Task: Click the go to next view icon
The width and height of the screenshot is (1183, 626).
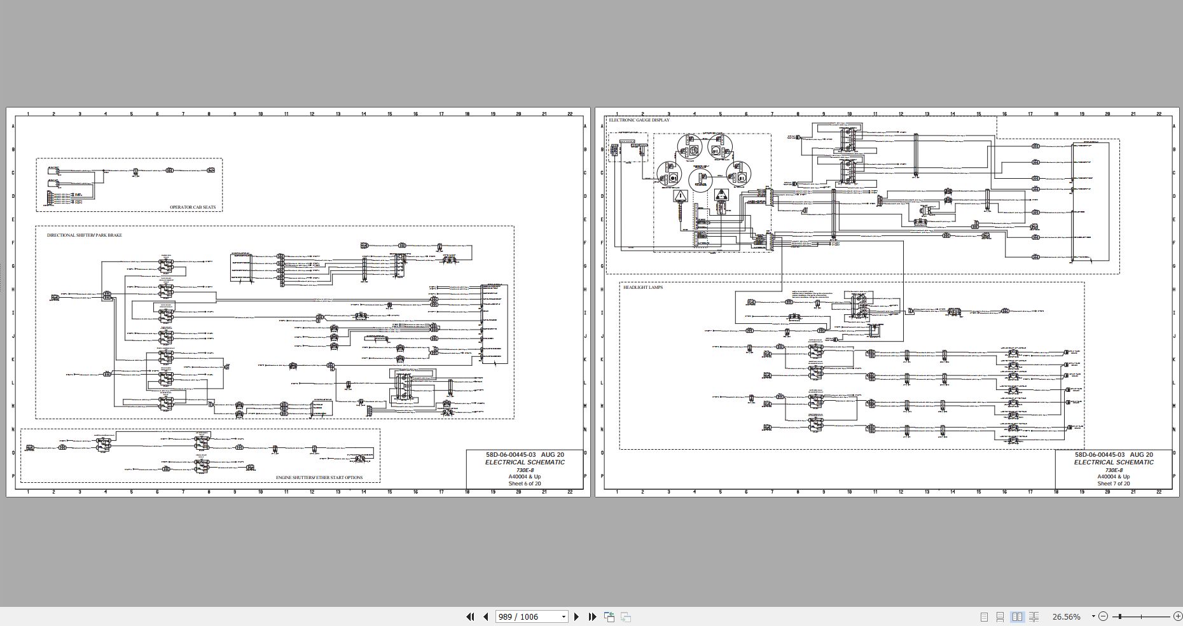Action: click(x=626, y=616)
